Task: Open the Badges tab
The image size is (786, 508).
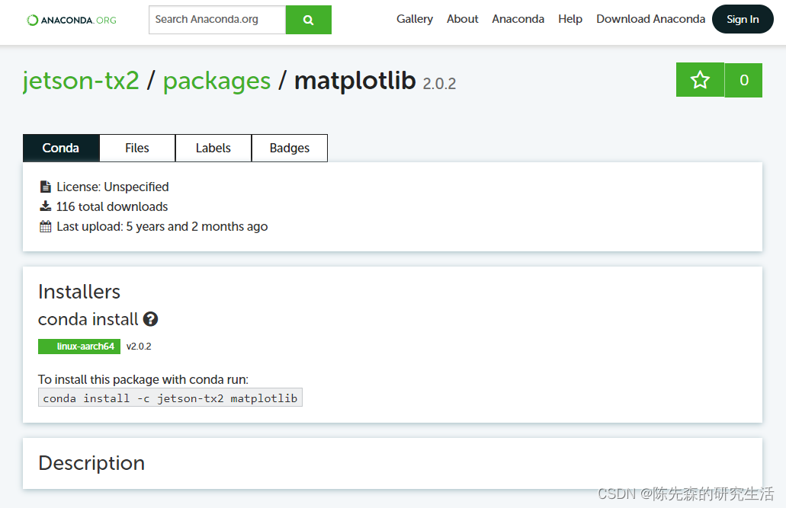Action: (290, 148)
